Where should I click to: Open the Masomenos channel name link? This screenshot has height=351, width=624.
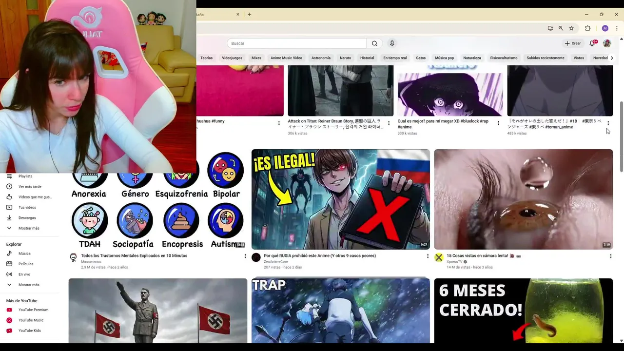[x=91, y=262]
